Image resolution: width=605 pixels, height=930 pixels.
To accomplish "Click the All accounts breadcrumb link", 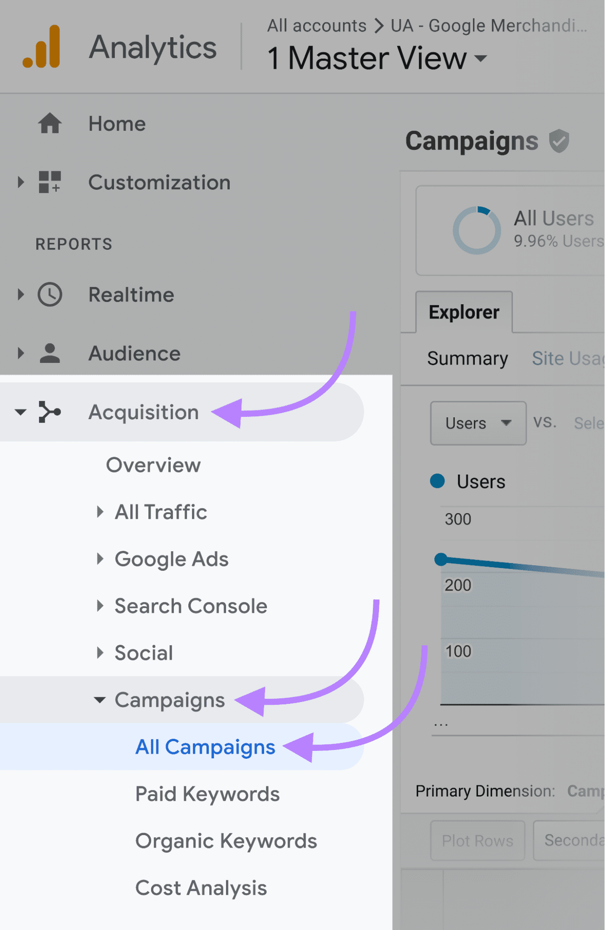I will (x=317, y=26).
